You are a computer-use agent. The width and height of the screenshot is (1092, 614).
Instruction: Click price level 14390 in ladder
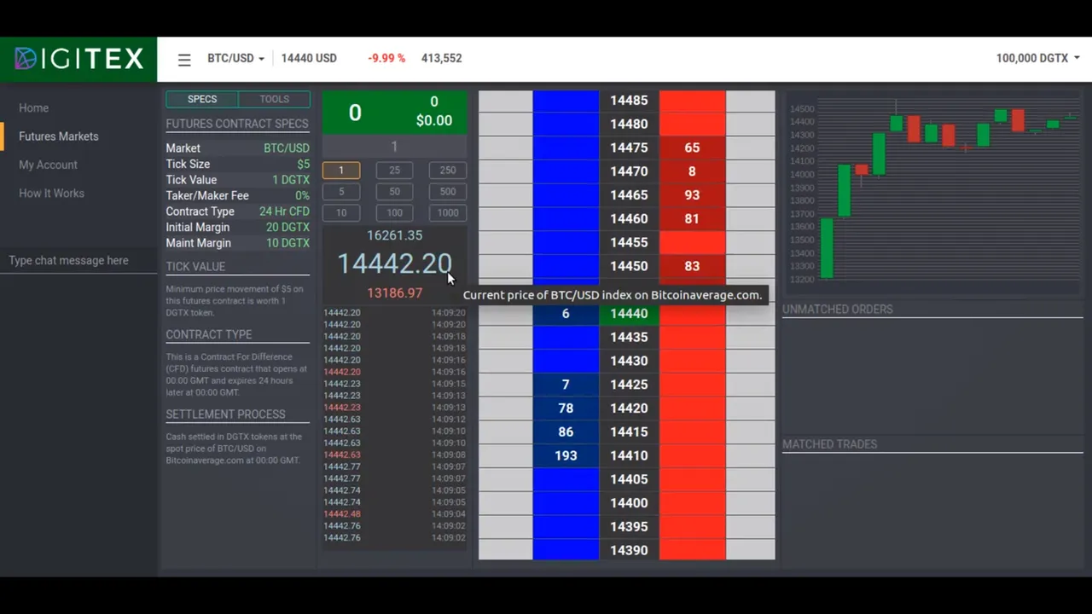[x=629, y=550]
